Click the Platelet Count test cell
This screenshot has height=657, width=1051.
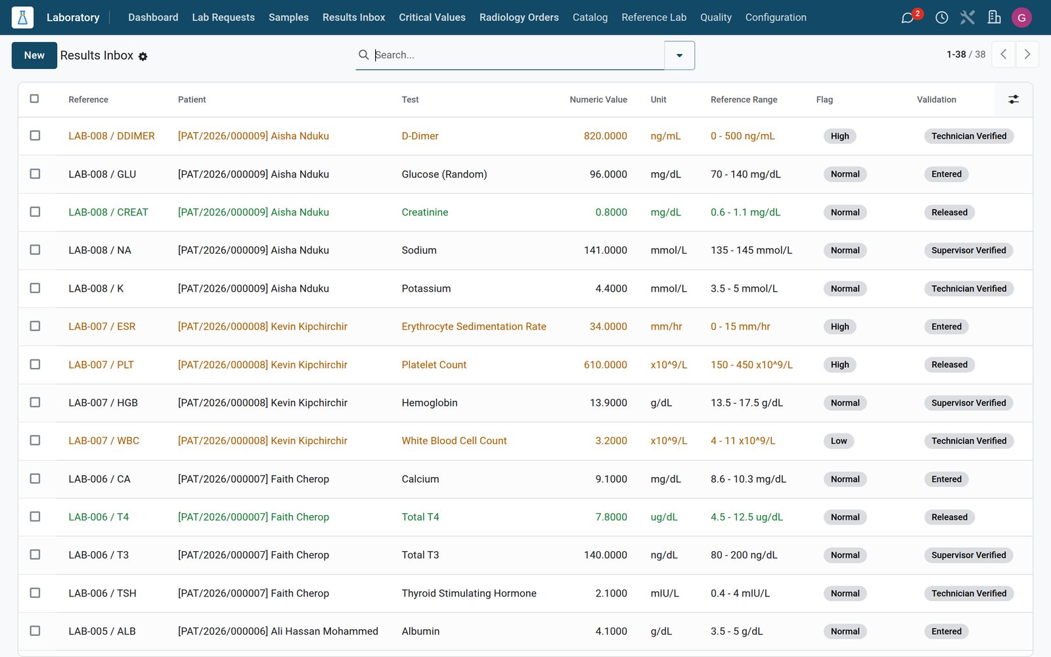(434, 365)
